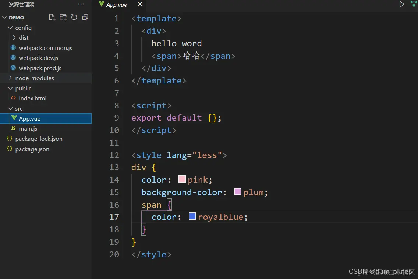Click the 'royalblue' value on line 17

click(x=220, y=217)
